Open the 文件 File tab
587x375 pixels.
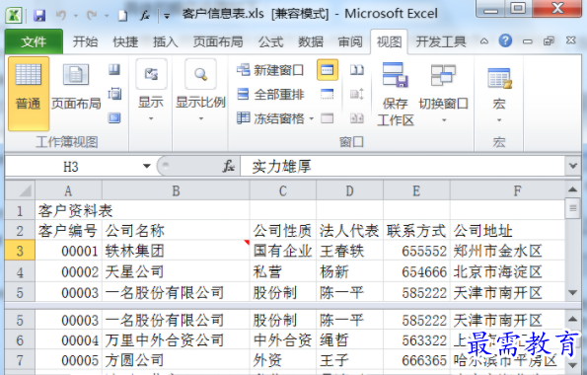(x=34, y=41)
